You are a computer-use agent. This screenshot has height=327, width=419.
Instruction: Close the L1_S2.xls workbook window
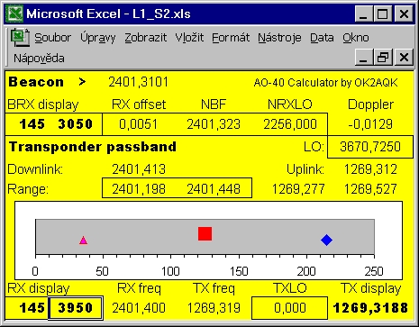pyautogui.click(x=404, y=58)
